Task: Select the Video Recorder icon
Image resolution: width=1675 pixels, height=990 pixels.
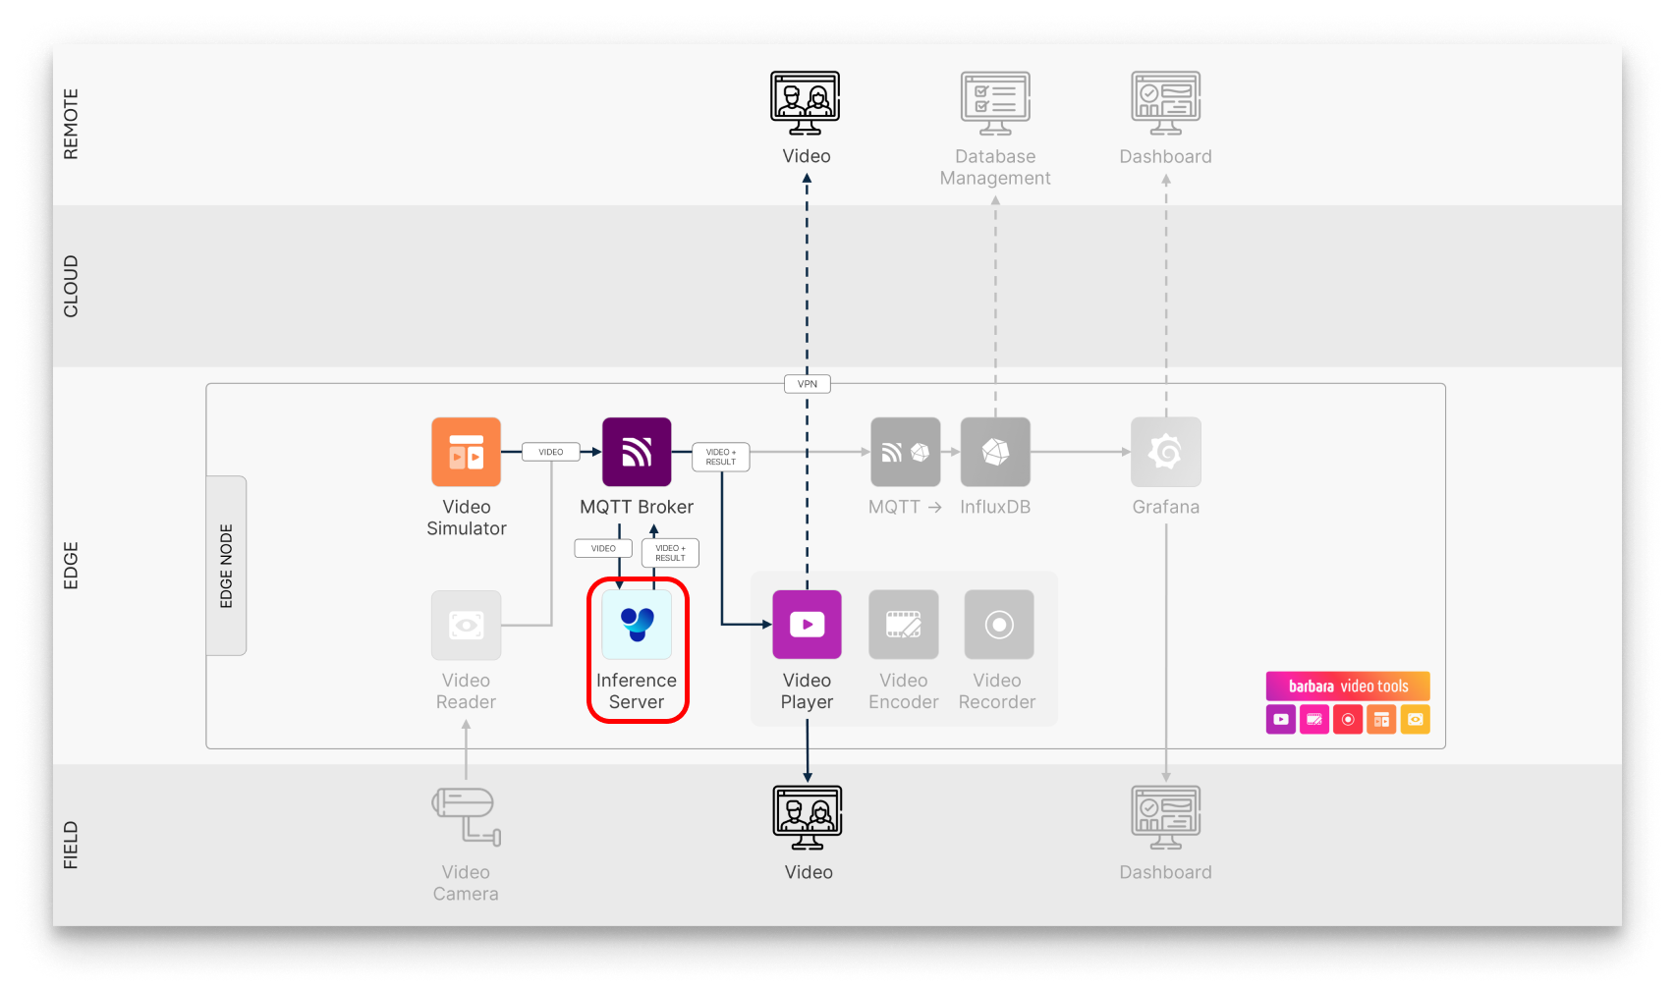Action: point(997,624)
